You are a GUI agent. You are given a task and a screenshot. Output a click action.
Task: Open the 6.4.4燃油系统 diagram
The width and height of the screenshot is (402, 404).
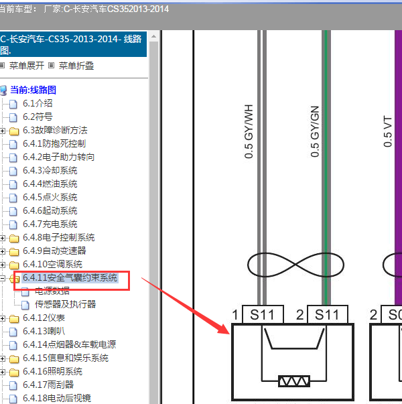coord(50,184)
